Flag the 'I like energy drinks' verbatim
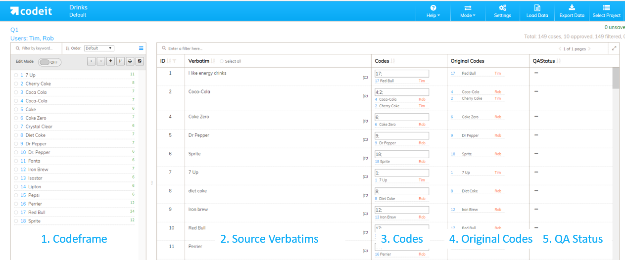625x260 pixels. pos(366,78)
